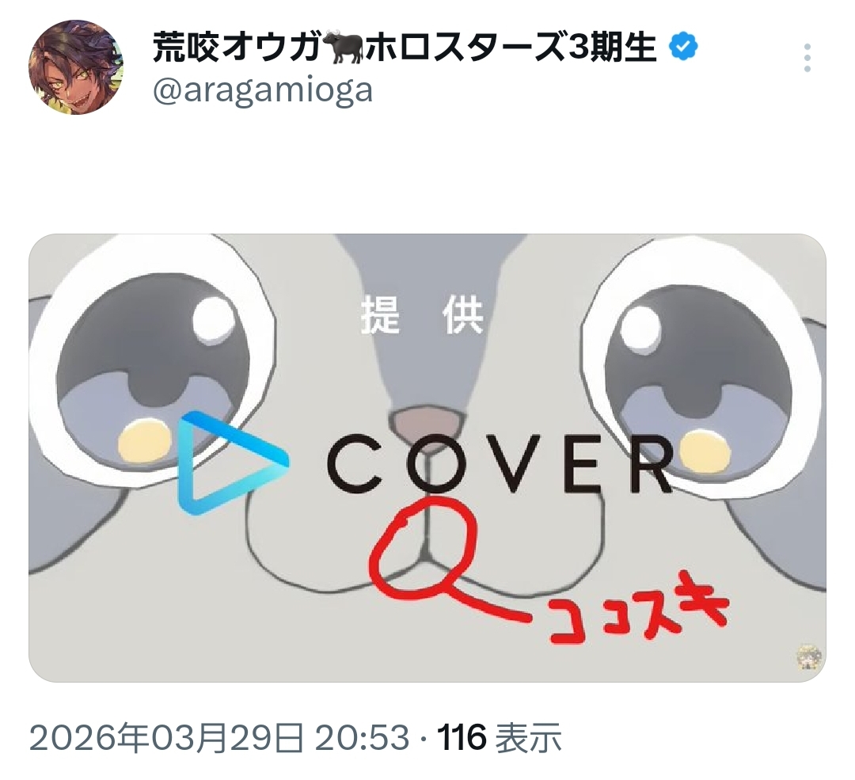Open the tweet's three-dot more menu

807,58
